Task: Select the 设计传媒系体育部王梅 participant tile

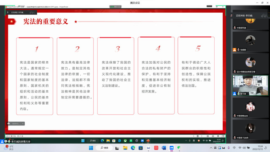Action: 251,63
